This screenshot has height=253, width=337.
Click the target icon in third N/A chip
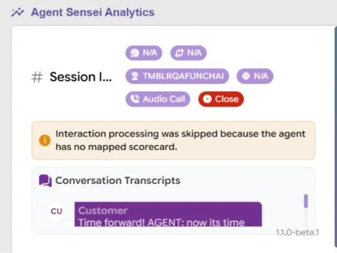coord(246,76)
